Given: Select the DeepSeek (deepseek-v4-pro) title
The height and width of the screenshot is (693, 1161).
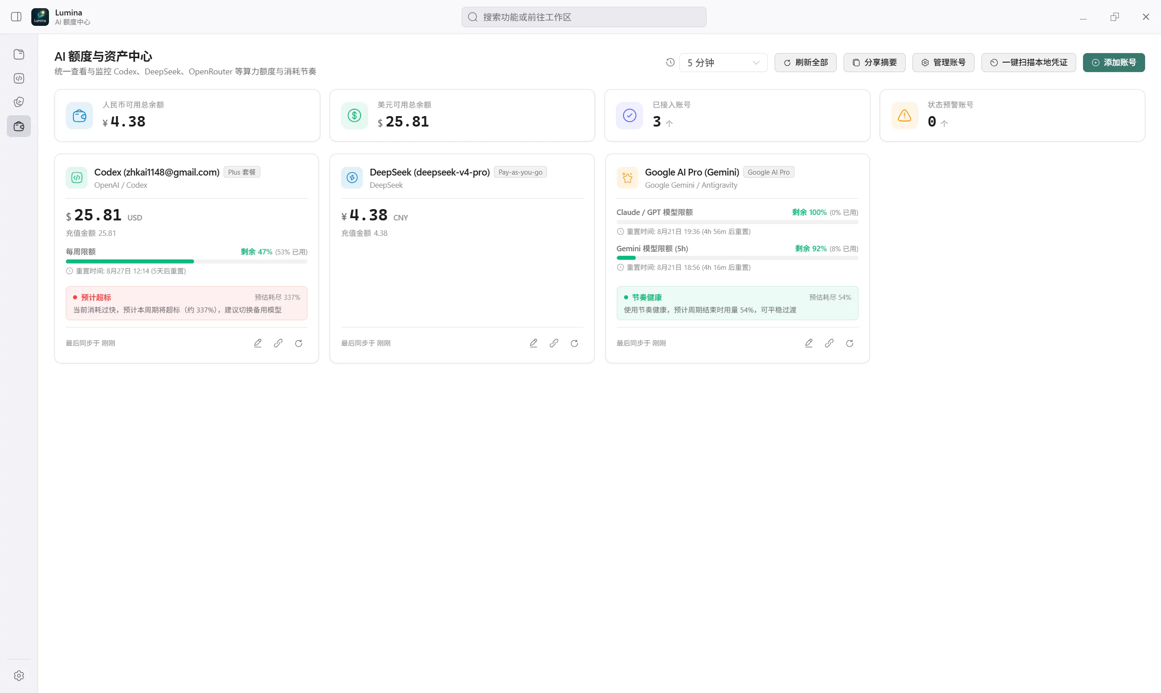Looking at the screenshot, I should click(429, 172).
